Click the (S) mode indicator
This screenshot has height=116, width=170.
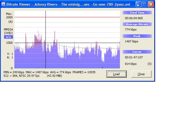click(149, 64)
